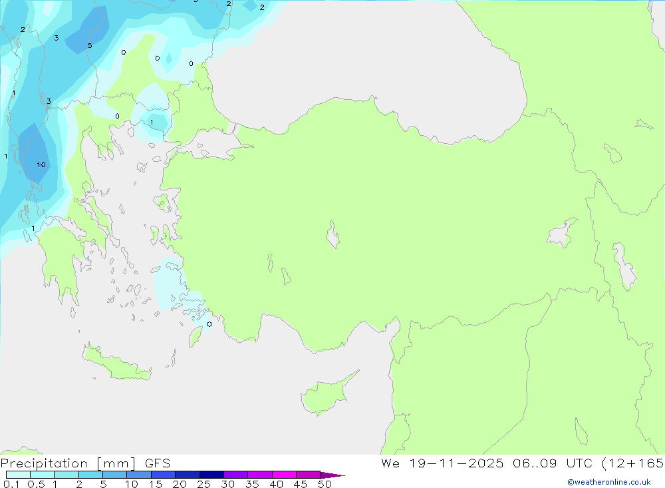Click the '06..09 UTC' time range text

pos(552,463)
